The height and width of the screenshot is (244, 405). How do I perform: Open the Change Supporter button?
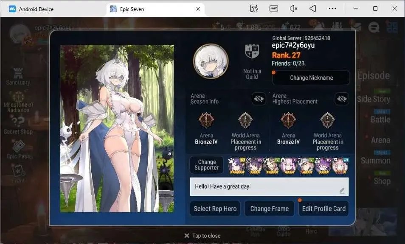(206, 165)
